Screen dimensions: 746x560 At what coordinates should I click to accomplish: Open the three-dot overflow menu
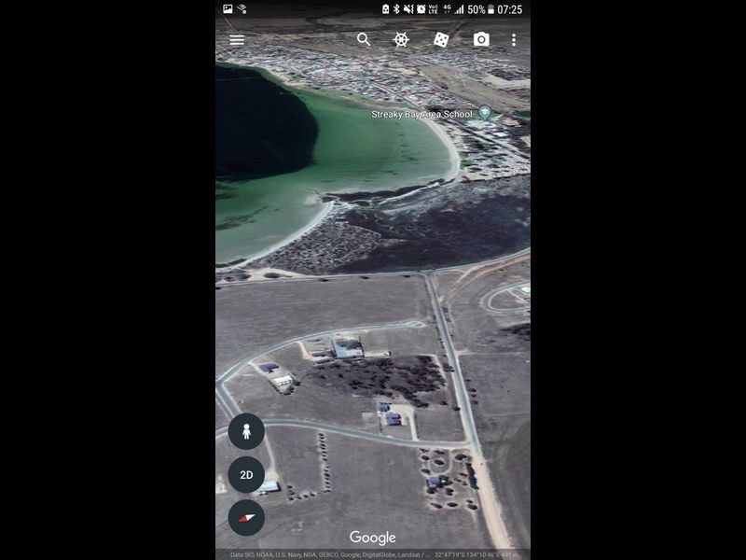coord(514,39)
